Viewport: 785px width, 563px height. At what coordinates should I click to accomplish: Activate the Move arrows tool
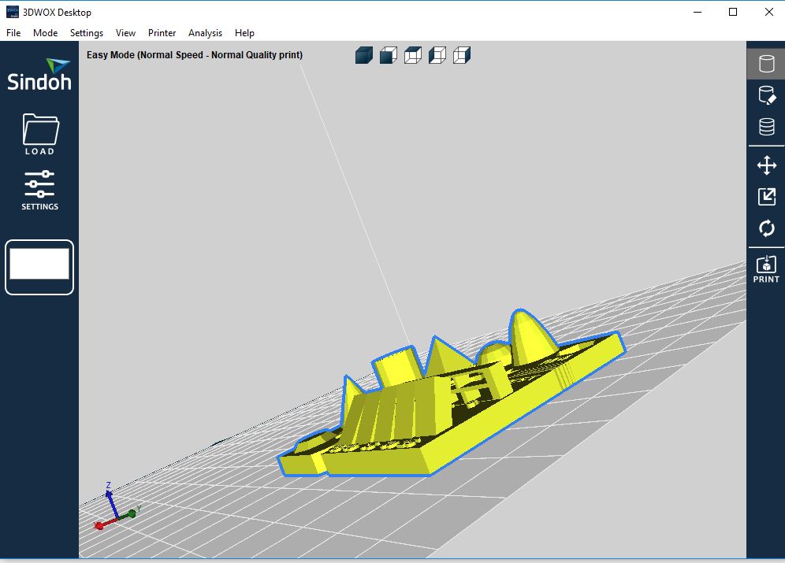(x=766, y=165)
